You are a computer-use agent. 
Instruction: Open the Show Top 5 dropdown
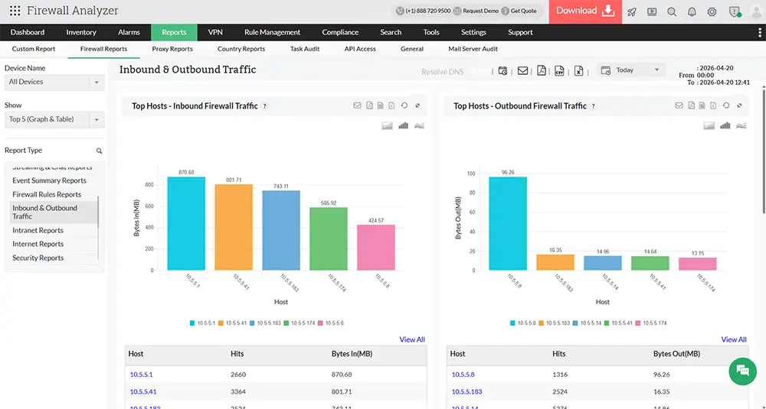(x=54, y=119)
